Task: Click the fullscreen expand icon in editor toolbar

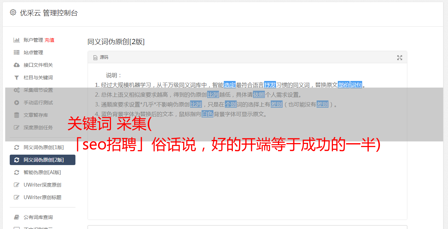Action: coord(400,58)
